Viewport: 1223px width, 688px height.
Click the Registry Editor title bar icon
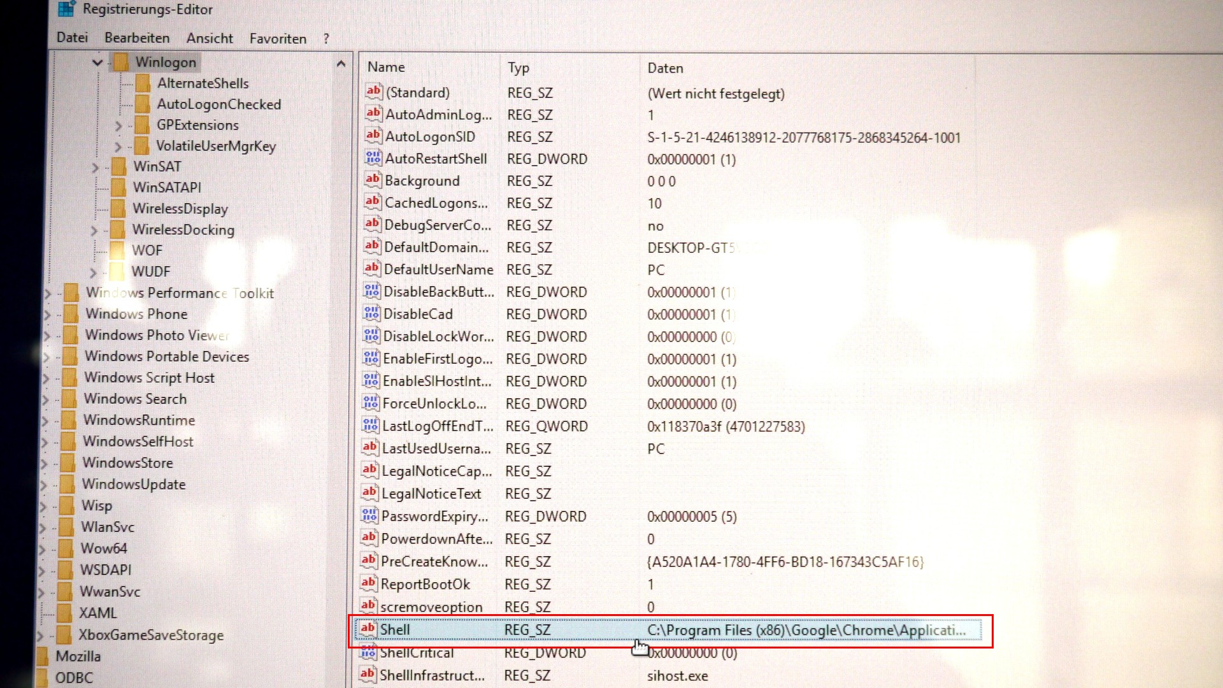point(66,8)
